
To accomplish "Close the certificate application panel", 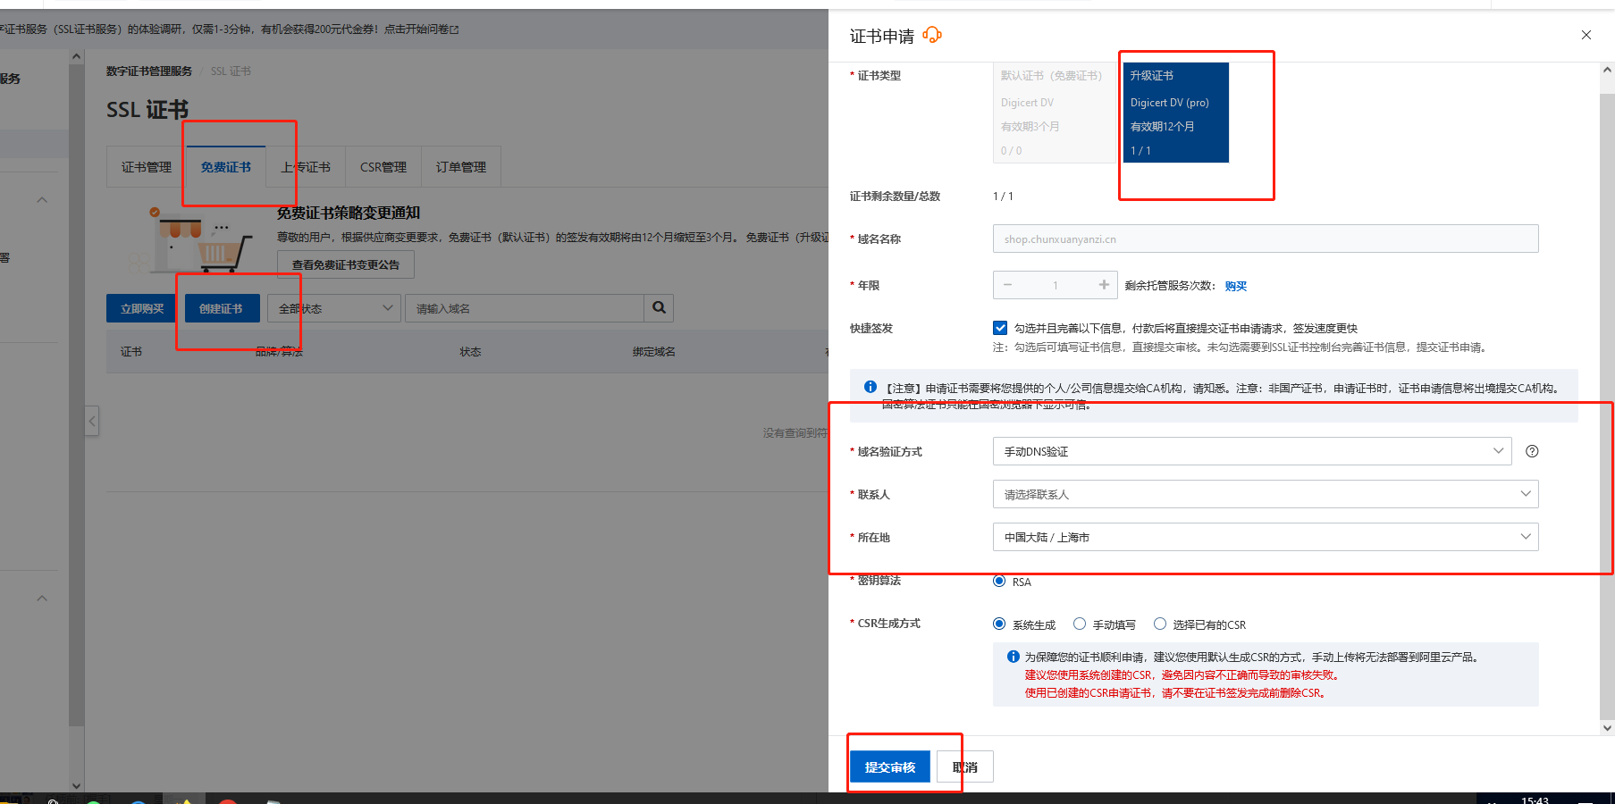I will [x=1586, y=35].
